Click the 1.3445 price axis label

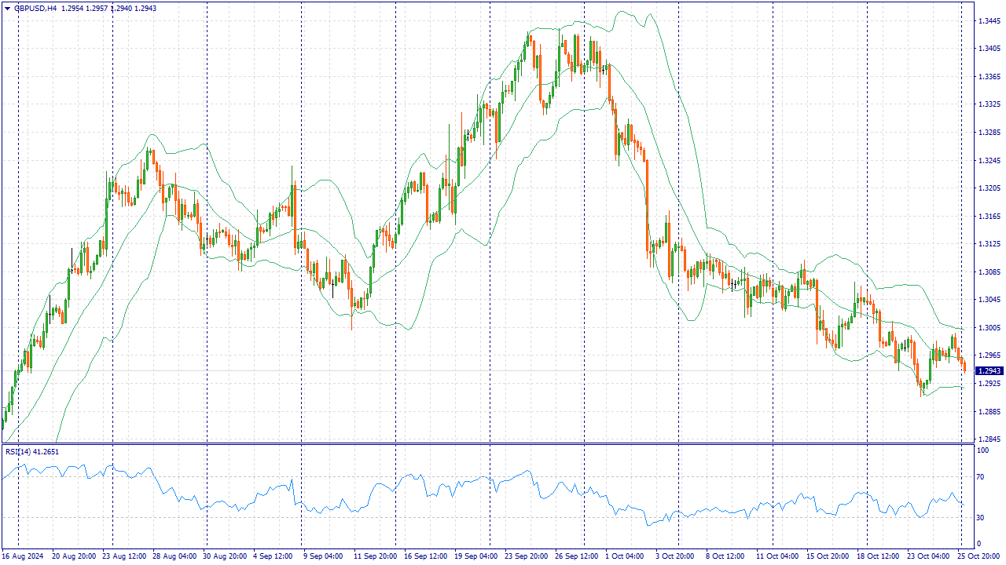tap(989, 21)
